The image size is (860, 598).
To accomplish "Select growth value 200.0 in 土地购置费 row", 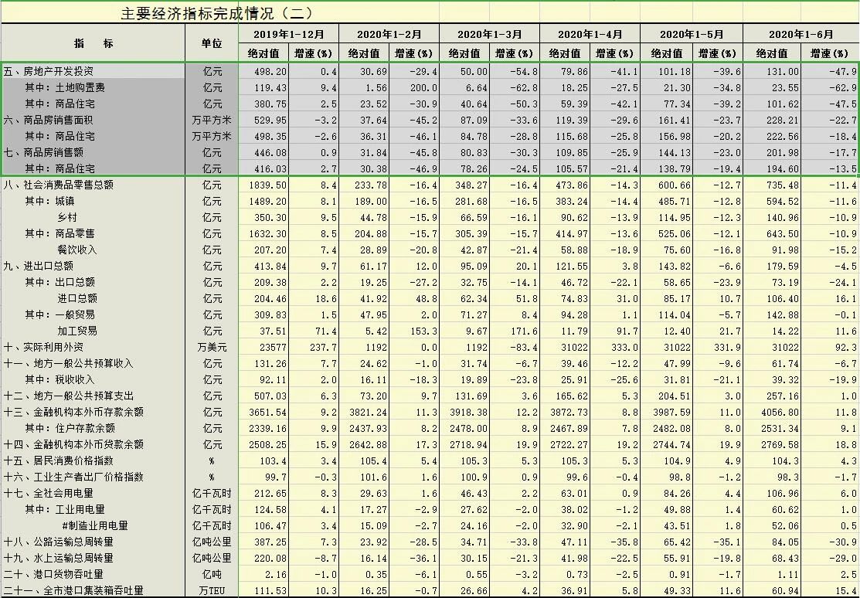I will pyautogui.click(x=424, y=88).
